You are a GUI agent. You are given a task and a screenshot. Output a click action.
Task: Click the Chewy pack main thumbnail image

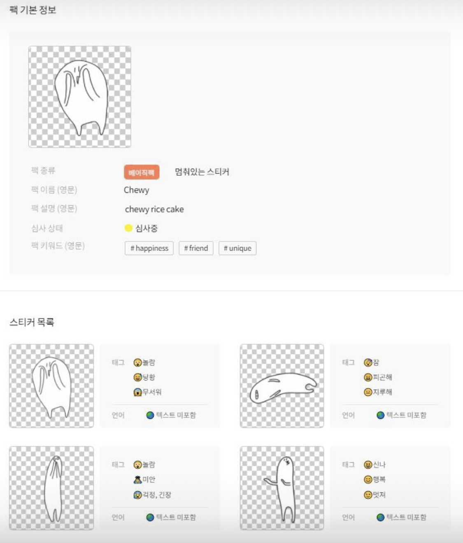[80, 97]
